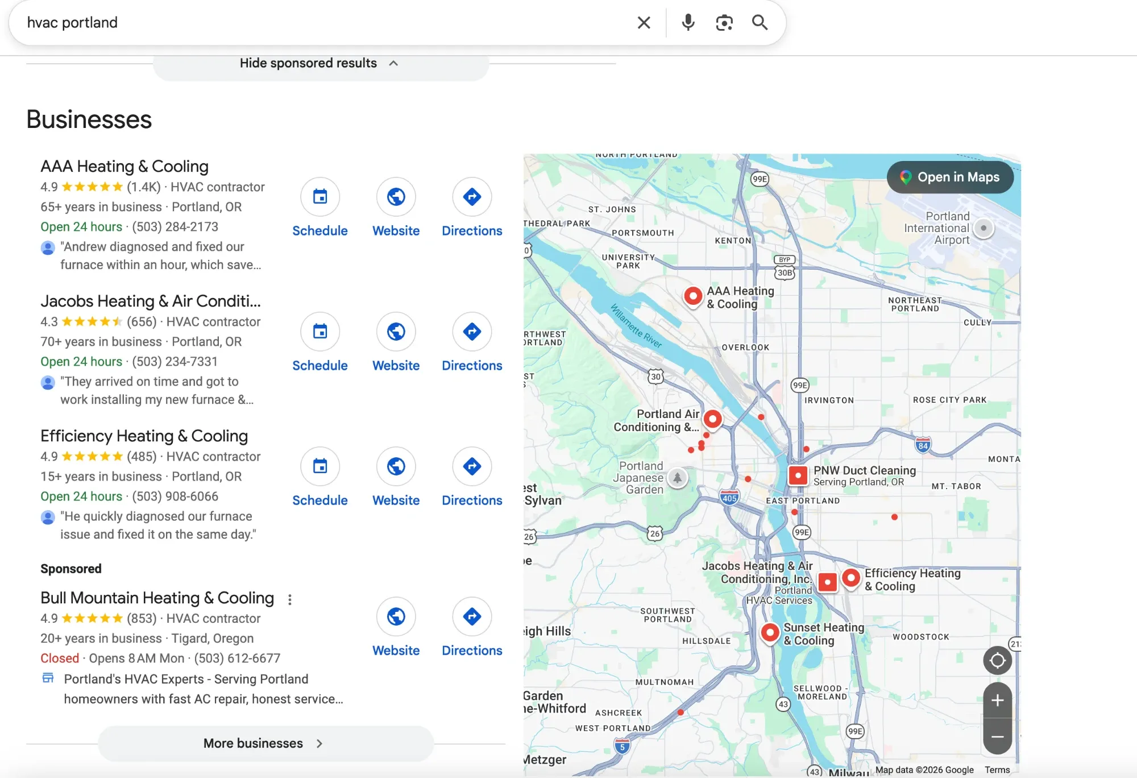Image resolution: width=1137 pixels, height=778 pixels.
Task: Get Directions icon for Efficiency Heating & Cooling
Action: [x=472, y=466]
